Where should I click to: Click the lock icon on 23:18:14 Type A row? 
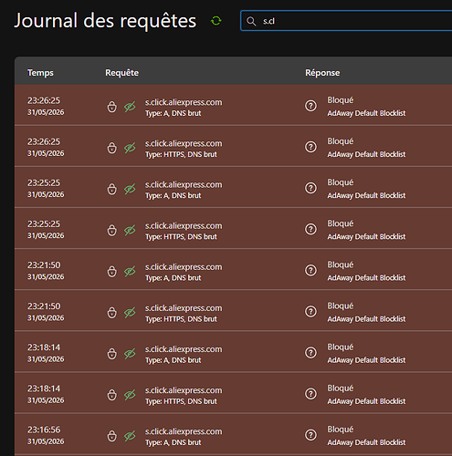[112, 354]
